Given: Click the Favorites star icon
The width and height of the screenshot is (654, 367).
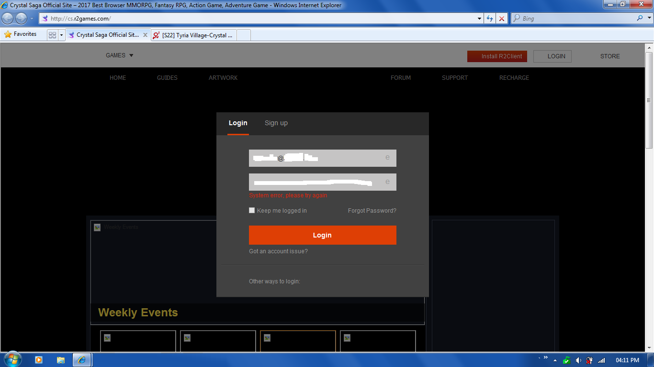Looking at the screenshot, I should (8, 34).
